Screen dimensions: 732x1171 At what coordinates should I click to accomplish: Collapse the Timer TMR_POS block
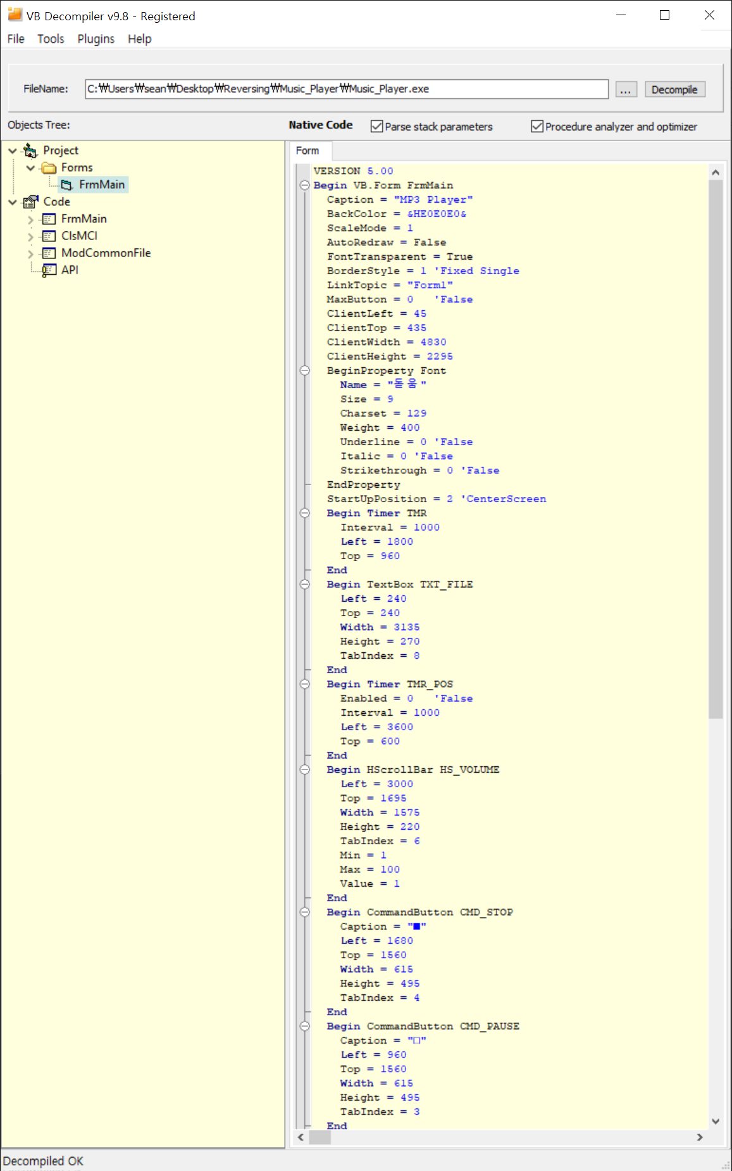pos(304,684)
